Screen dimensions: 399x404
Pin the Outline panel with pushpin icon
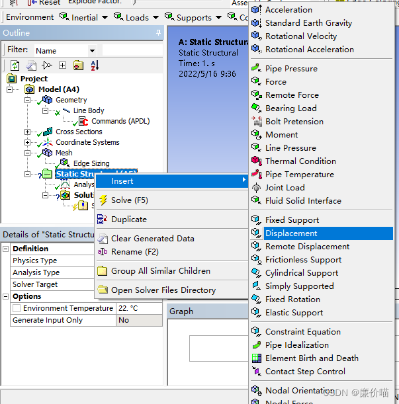pos(158,32)
